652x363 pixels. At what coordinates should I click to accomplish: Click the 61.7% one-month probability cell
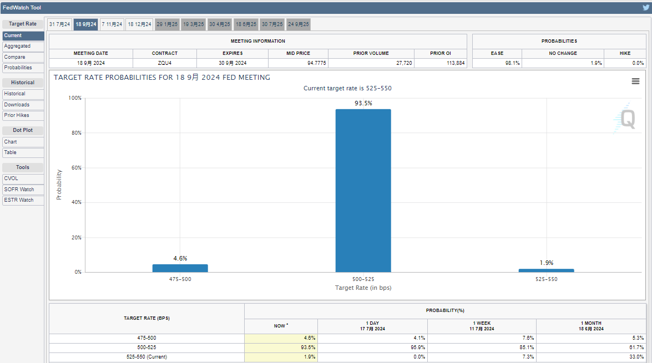click(x=591, y=347)
